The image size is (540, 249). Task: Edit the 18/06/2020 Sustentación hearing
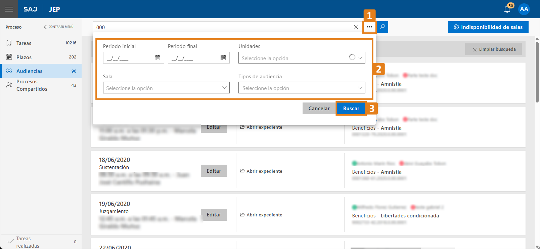214,171
